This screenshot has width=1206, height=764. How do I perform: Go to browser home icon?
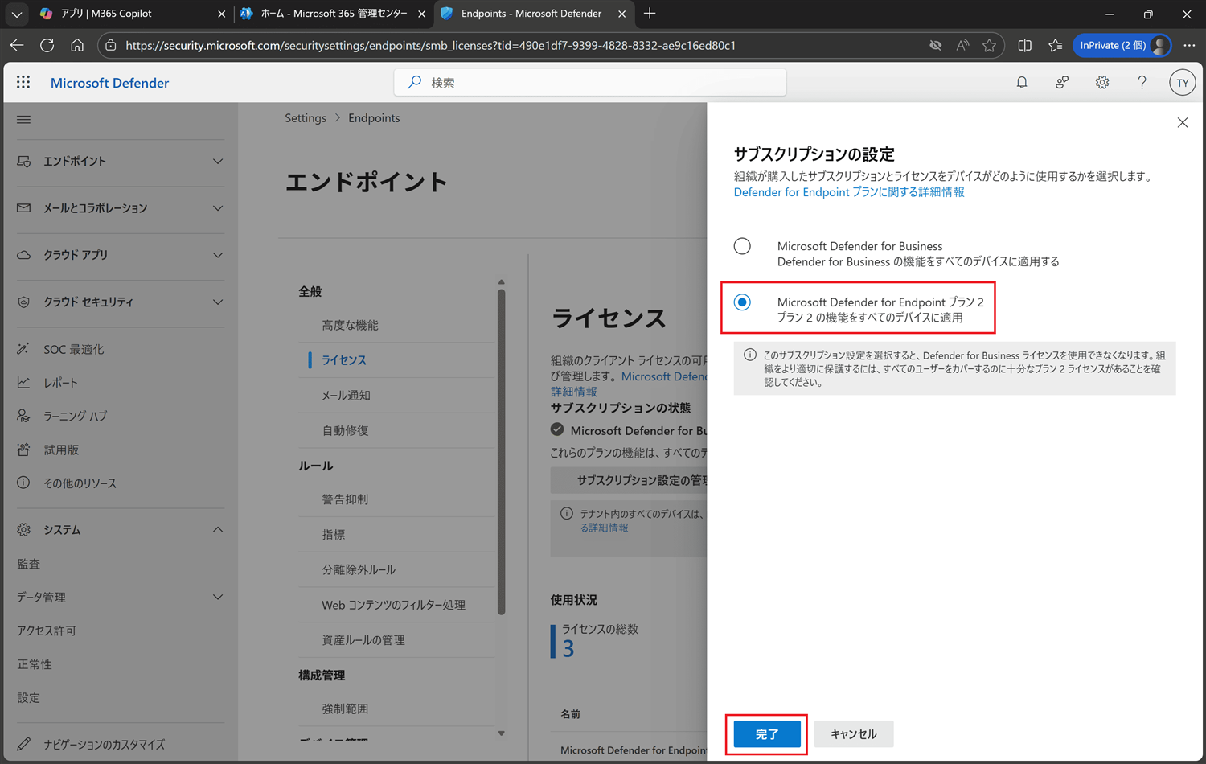pyautogui.click(x=77, y=45)
